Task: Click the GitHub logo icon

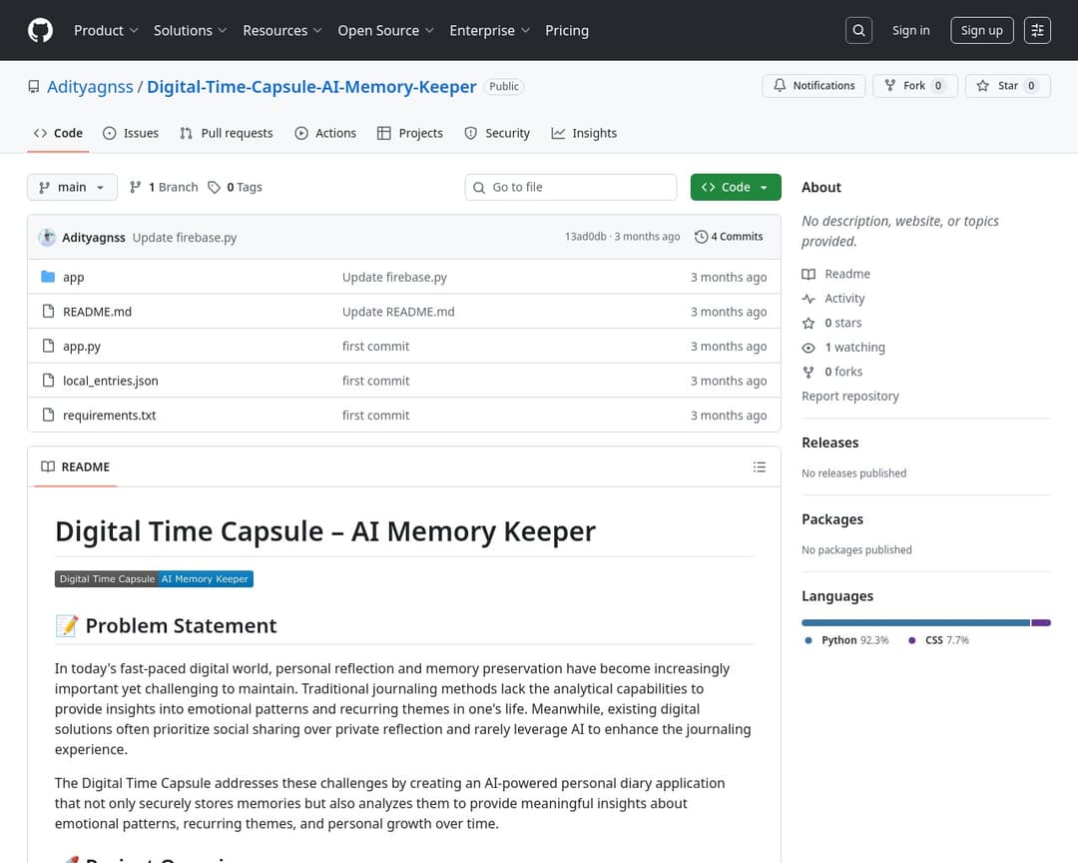Action: click(x=40, y=30)
